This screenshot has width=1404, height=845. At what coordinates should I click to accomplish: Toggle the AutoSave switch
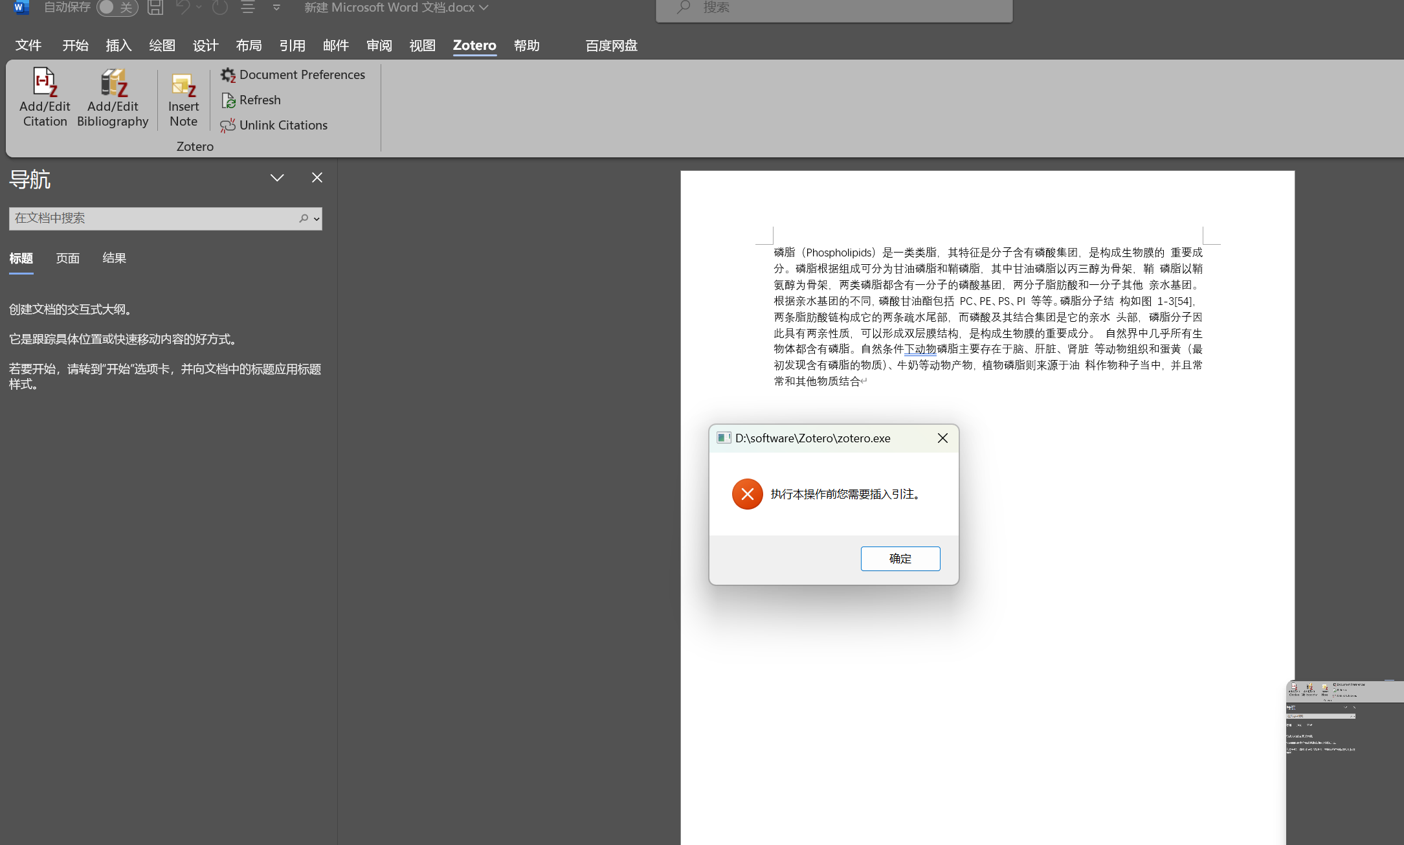117,8
